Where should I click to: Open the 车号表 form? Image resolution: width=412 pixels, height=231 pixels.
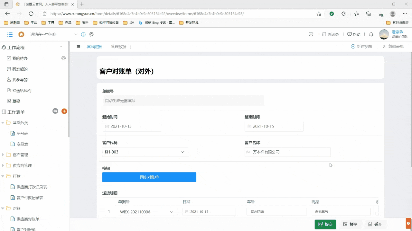pyautogui.click(x=19, y=133)
